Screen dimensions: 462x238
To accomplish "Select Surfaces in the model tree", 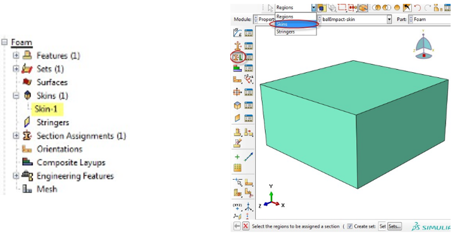I will click(x=52, y=82).
